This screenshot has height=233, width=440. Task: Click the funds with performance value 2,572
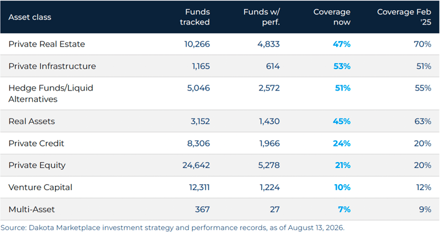269,88
